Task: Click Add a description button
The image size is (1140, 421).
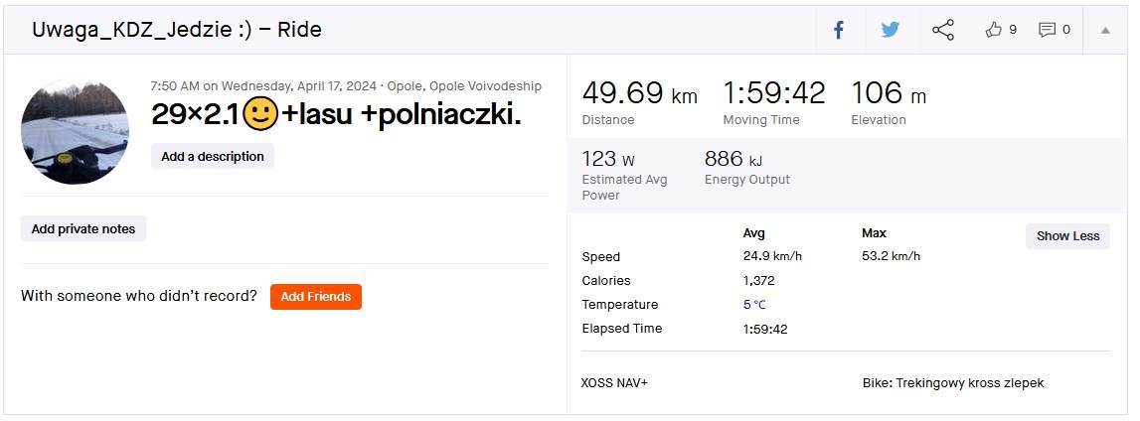Action: coord(213,156)
